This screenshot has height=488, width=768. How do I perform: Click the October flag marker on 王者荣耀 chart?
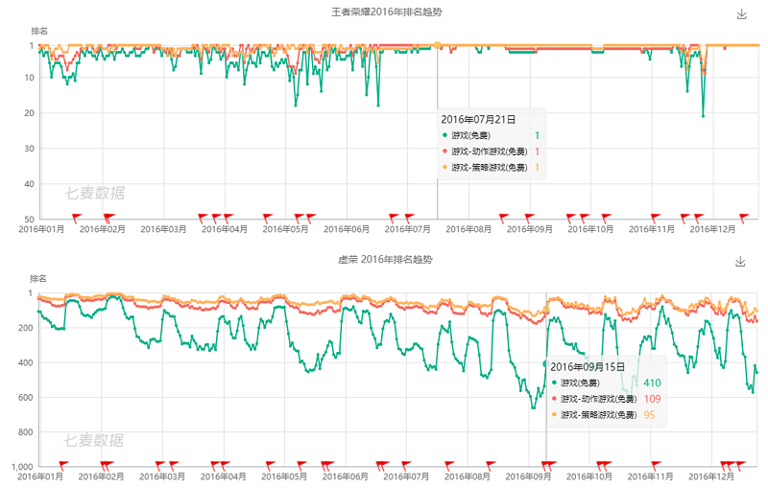pyautogui.click(x=606, y=218)
